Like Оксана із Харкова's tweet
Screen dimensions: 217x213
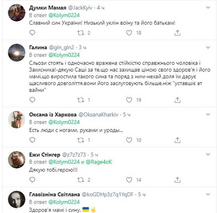129,140
